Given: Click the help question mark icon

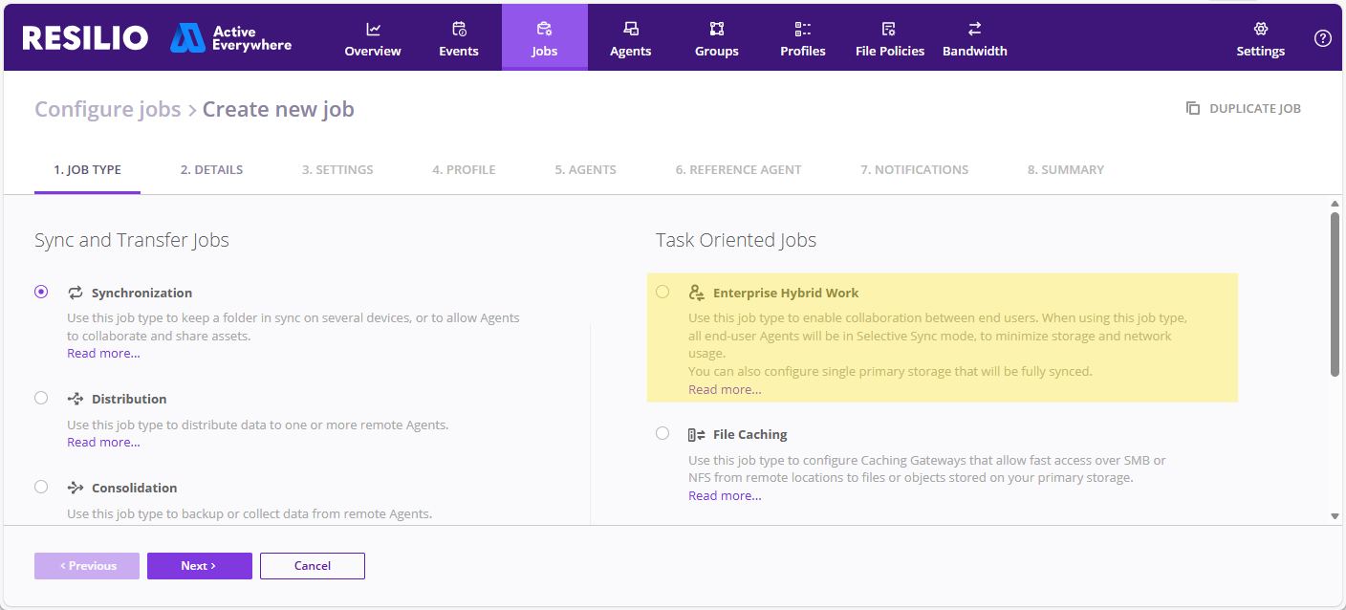Looking at the screenshot, I should click(x=1323, y=38).
